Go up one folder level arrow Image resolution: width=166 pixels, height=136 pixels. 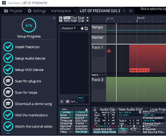82,28
